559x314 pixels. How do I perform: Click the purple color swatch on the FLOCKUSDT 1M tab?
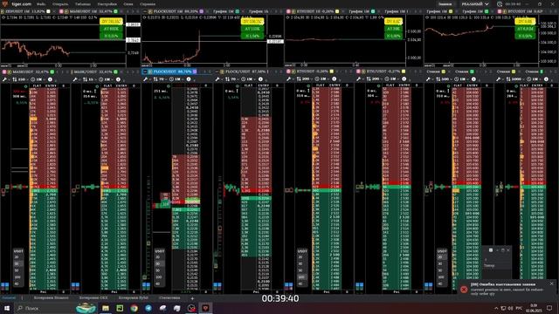tap(202, 11)
